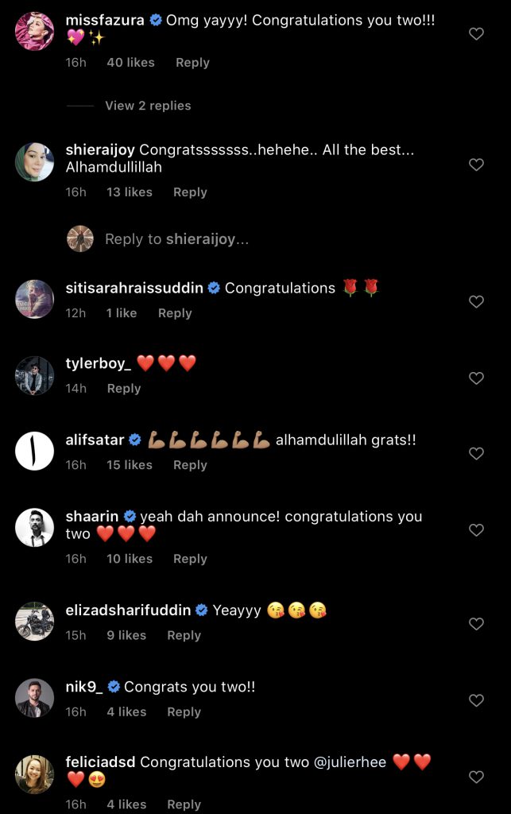
Task: Open the shaarin username link
Action: tap(91, 517)
